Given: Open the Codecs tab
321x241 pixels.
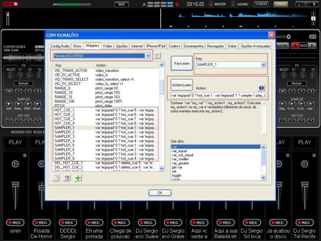Looking at the screenshot, I should 174,46.
